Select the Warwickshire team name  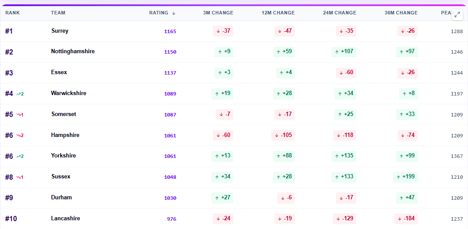[x=68, y=93]
